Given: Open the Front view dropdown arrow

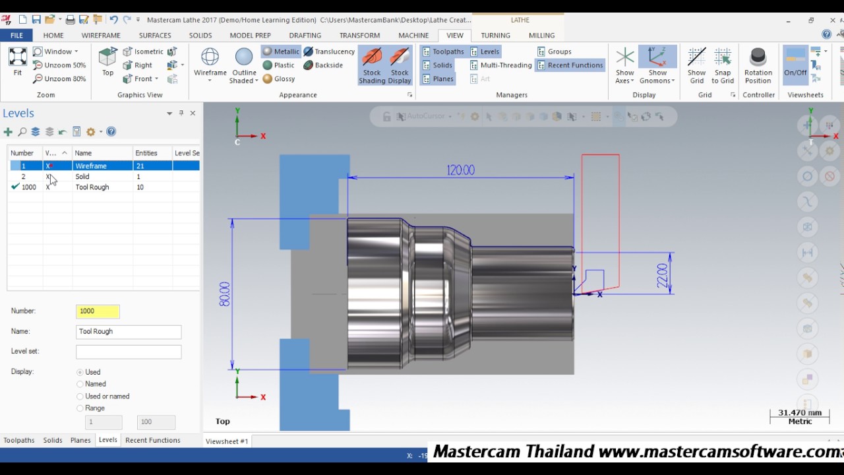Looking at the screenshot, I should pyautogui.click(x=156, y=79).
